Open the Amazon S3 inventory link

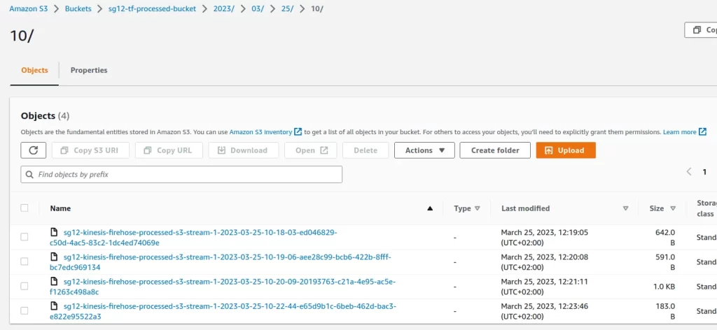click(260, 132)
